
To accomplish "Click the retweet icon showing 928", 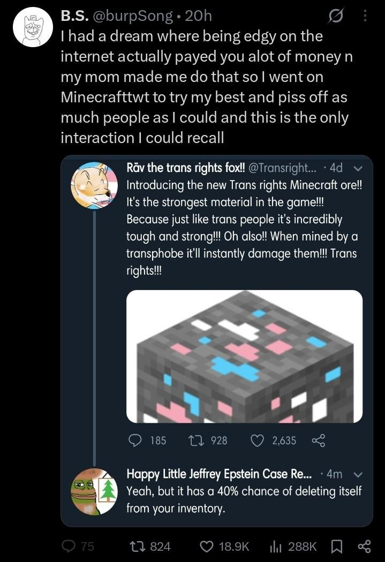I will [x=197, y=440].
